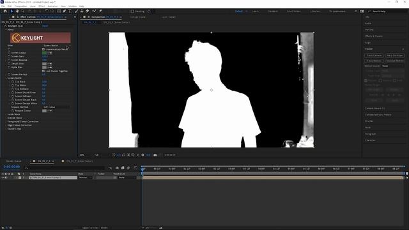Click the Stabilize Motion button
409x230 pixels.
point(394,61)
